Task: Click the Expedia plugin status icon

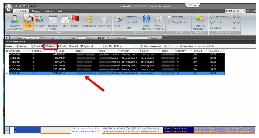Action: tap(212, 22)
